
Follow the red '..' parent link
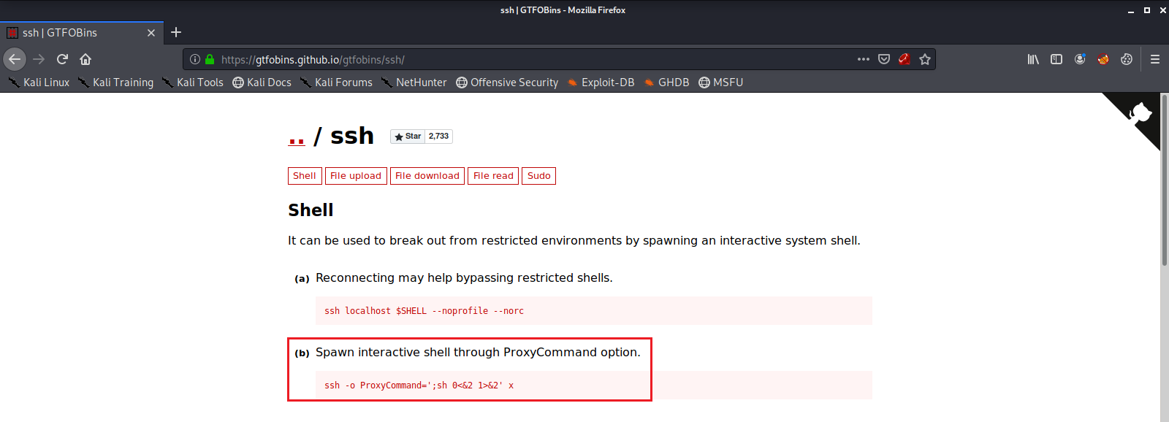(x=297, y=137)
